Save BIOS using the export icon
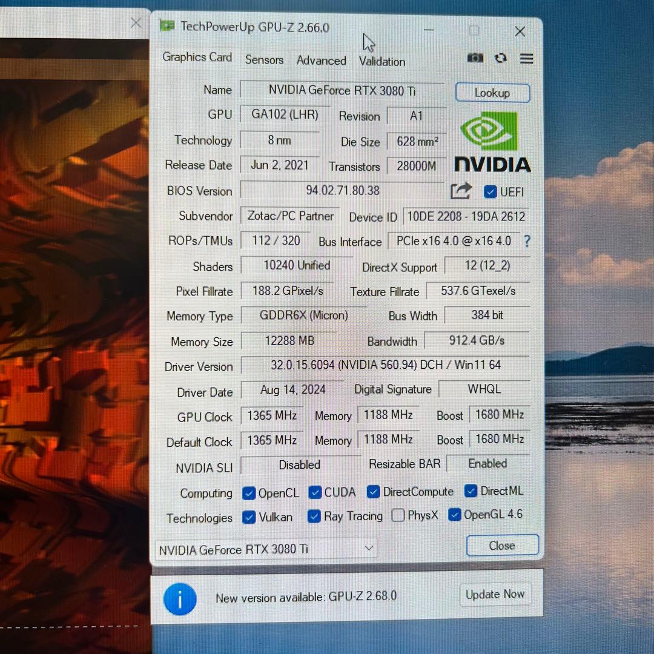654x654 pixels. pos(461,190)
